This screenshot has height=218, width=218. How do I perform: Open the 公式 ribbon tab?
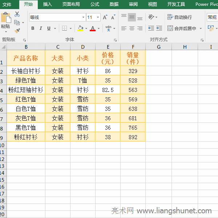pos(94,4)
